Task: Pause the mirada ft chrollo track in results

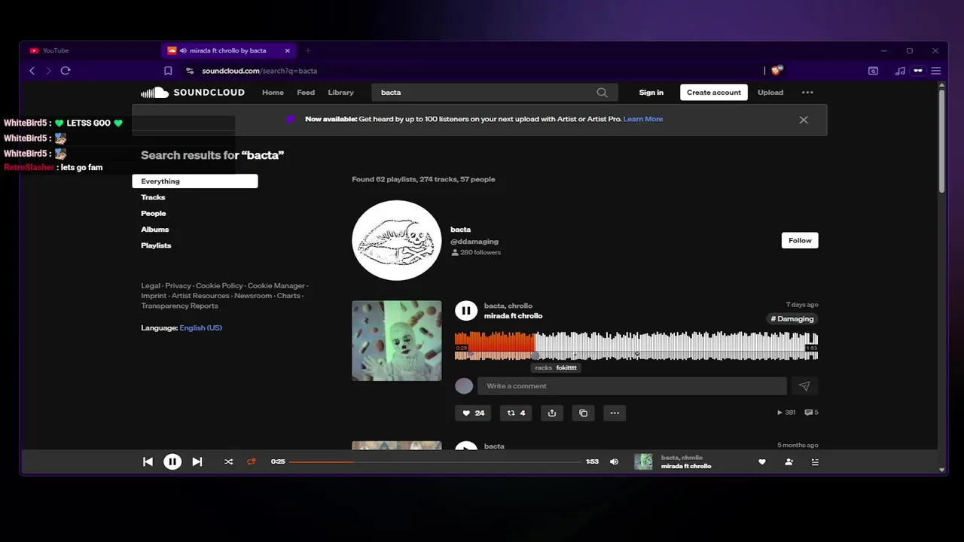Action: point(466,310)
